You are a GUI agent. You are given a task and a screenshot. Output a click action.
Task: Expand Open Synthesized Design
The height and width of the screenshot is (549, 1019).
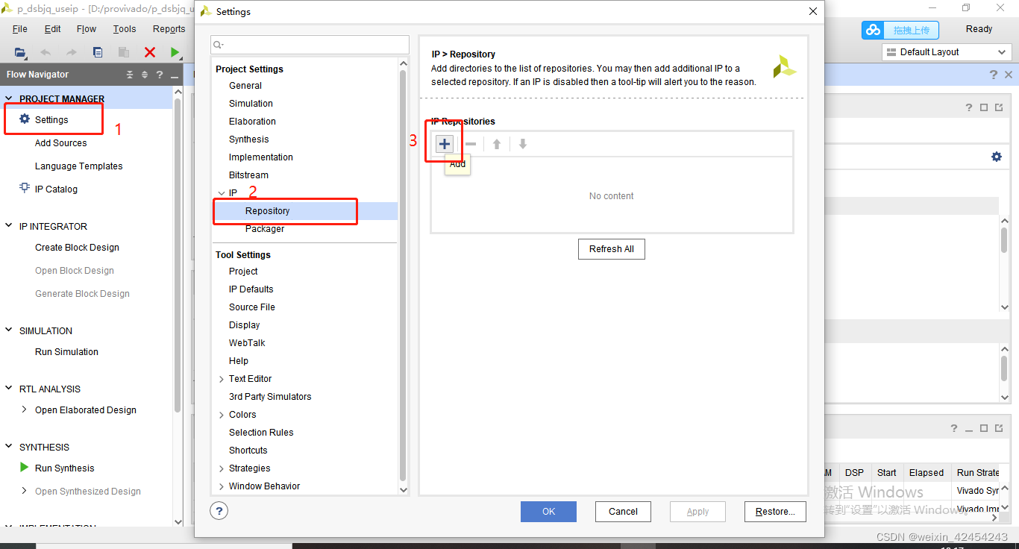click(x=25, y=491)
